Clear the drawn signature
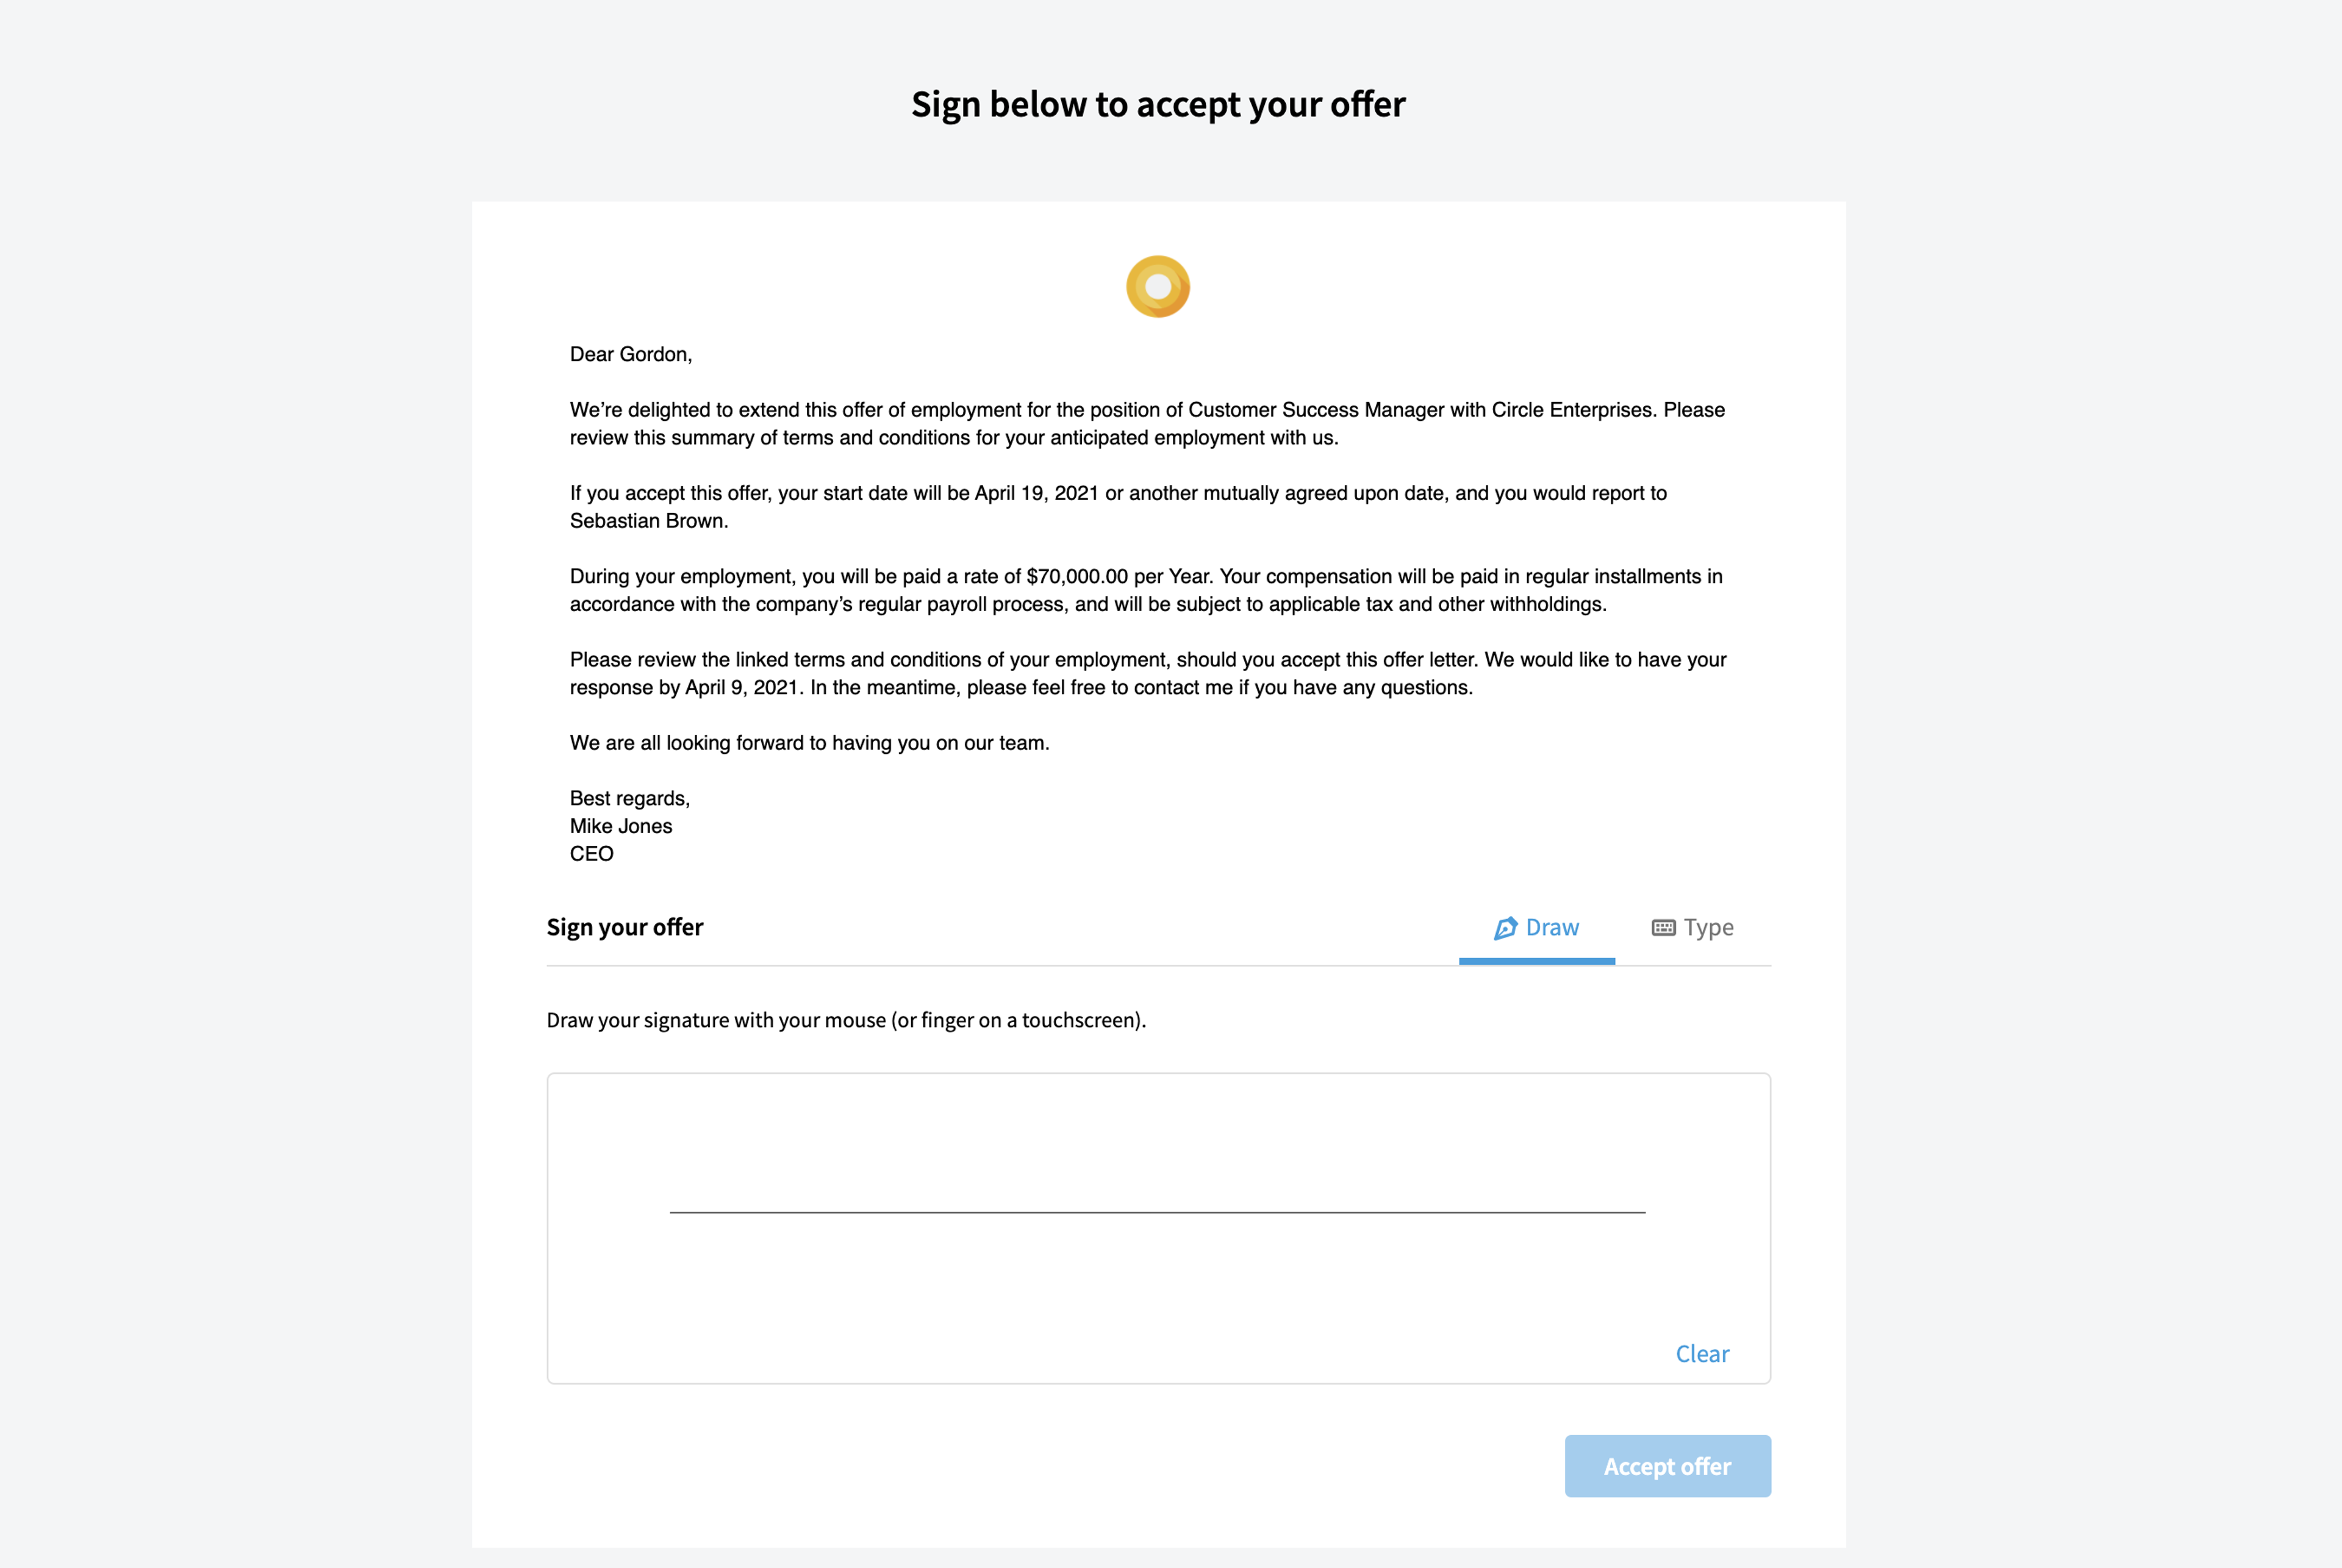Screen dimensions: 2342x1568 click(x=1702, y=1354)
